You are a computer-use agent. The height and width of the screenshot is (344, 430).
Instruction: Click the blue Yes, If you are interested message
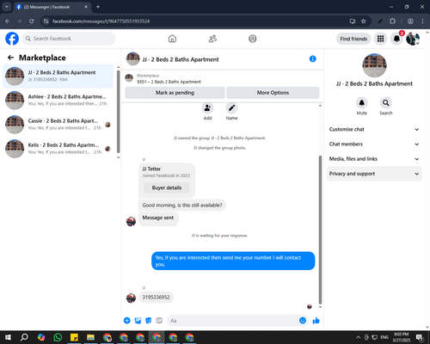coord(233,261)
